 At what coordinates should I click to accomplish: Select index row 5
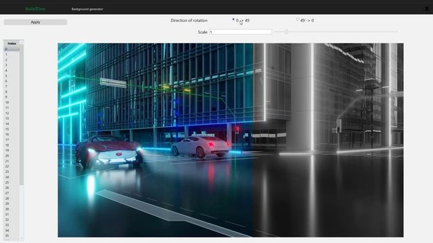click(12, 76)
